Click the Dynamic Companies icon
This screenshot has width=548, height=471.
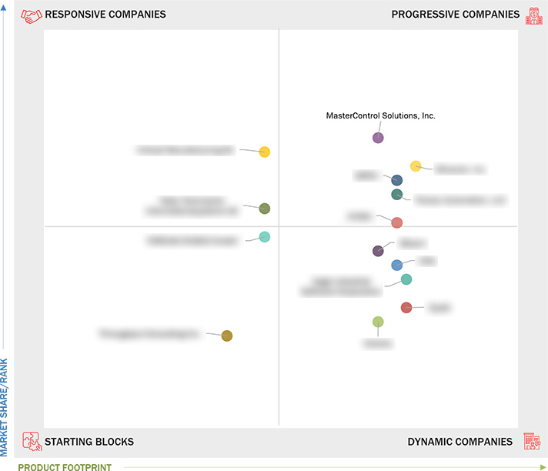533,441
